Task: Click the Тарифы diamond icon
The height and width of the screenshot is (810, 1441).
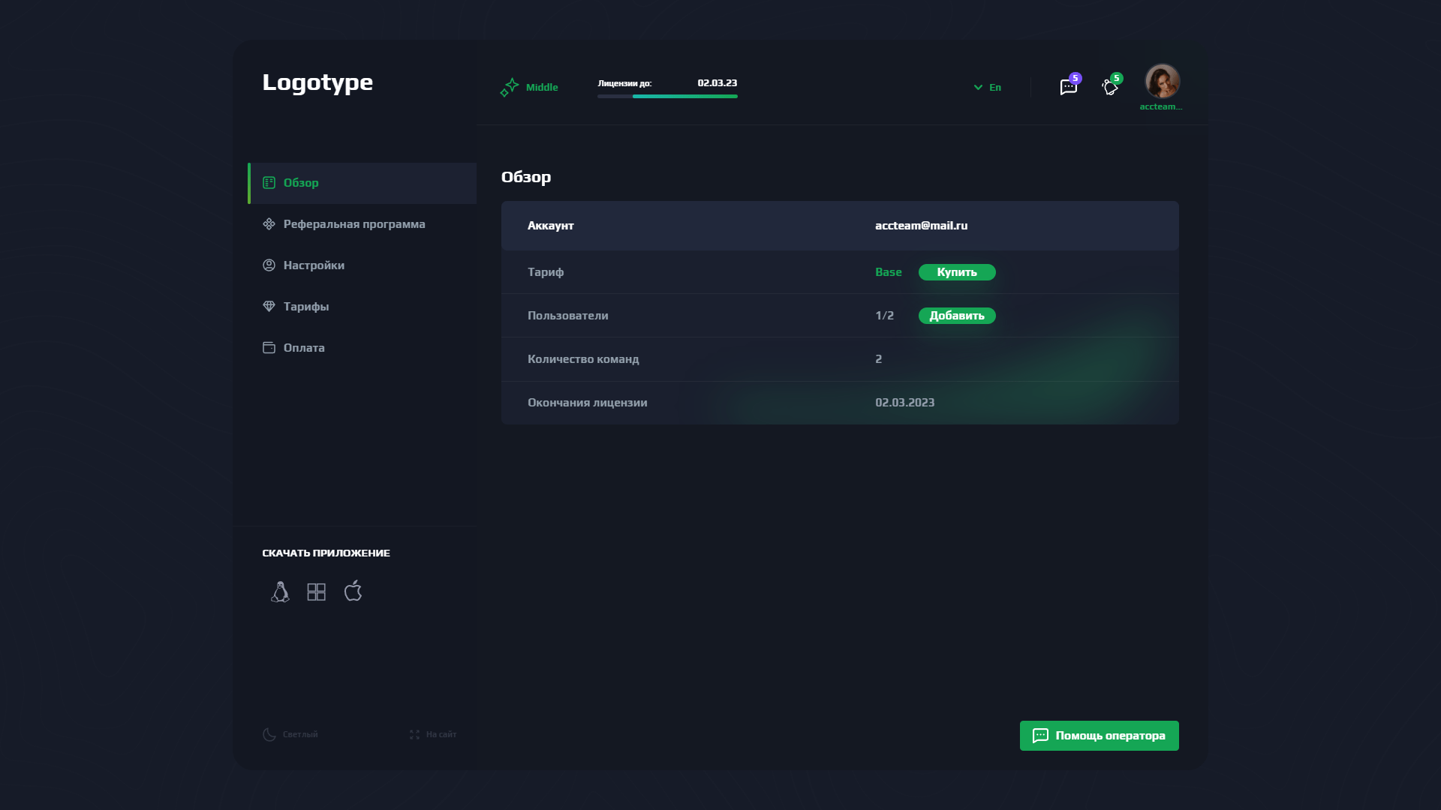Action: [269, 306]
